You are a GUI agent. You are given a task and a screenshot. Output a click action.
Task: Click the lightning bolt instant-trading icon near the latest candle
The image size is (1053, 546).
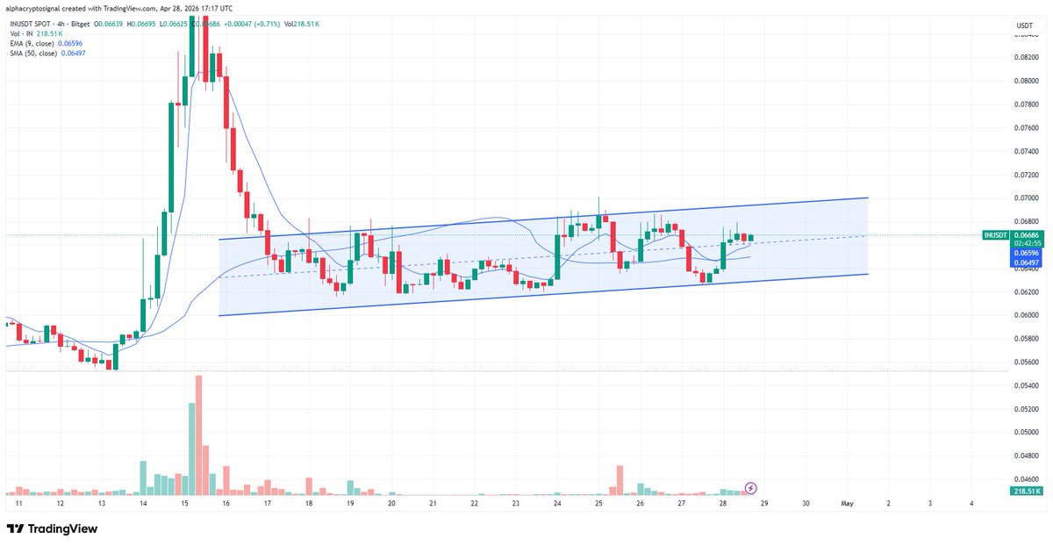pyautogui.click(x=750, y=487)
